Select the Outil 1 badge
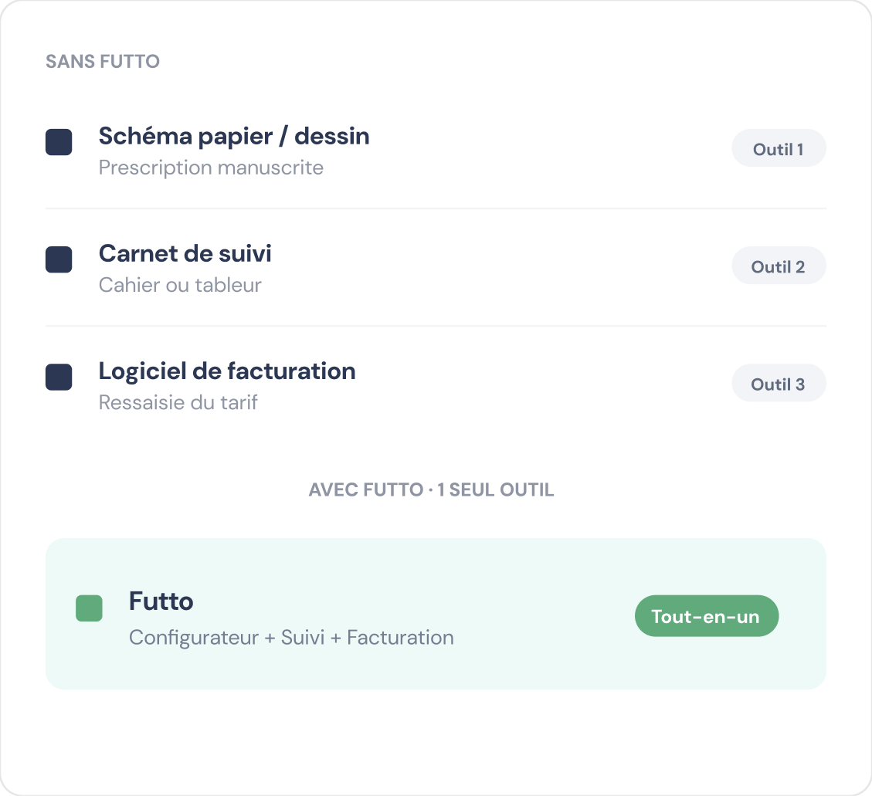Viewport: 872px width, 796px height. 779,148
